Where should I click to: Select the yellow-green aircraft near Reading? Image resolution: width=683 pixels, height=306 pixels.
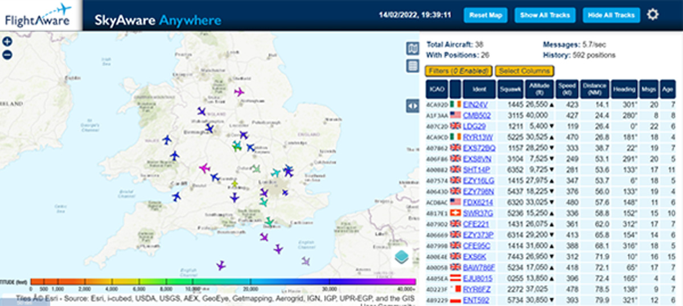(234, 184)
